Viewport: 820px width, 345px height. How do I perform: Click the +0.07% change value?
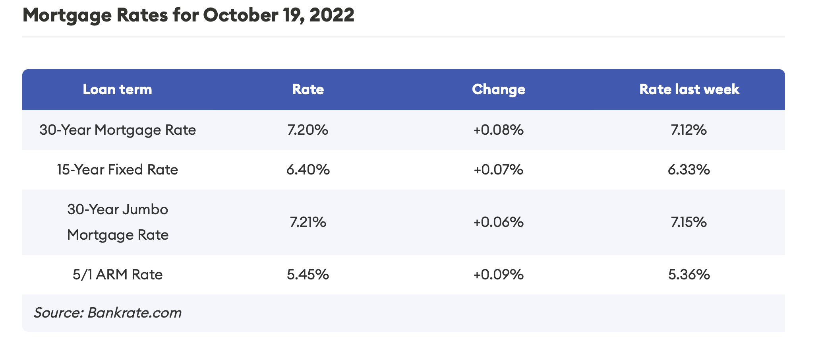point(499,170)
